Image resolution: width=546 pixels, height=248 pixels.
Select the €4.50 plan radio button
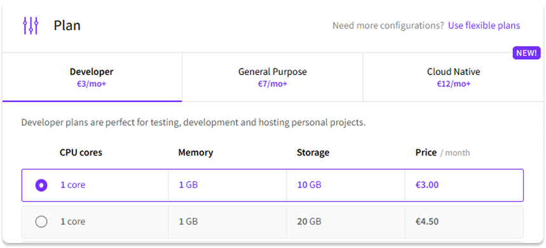coord(41,221)
